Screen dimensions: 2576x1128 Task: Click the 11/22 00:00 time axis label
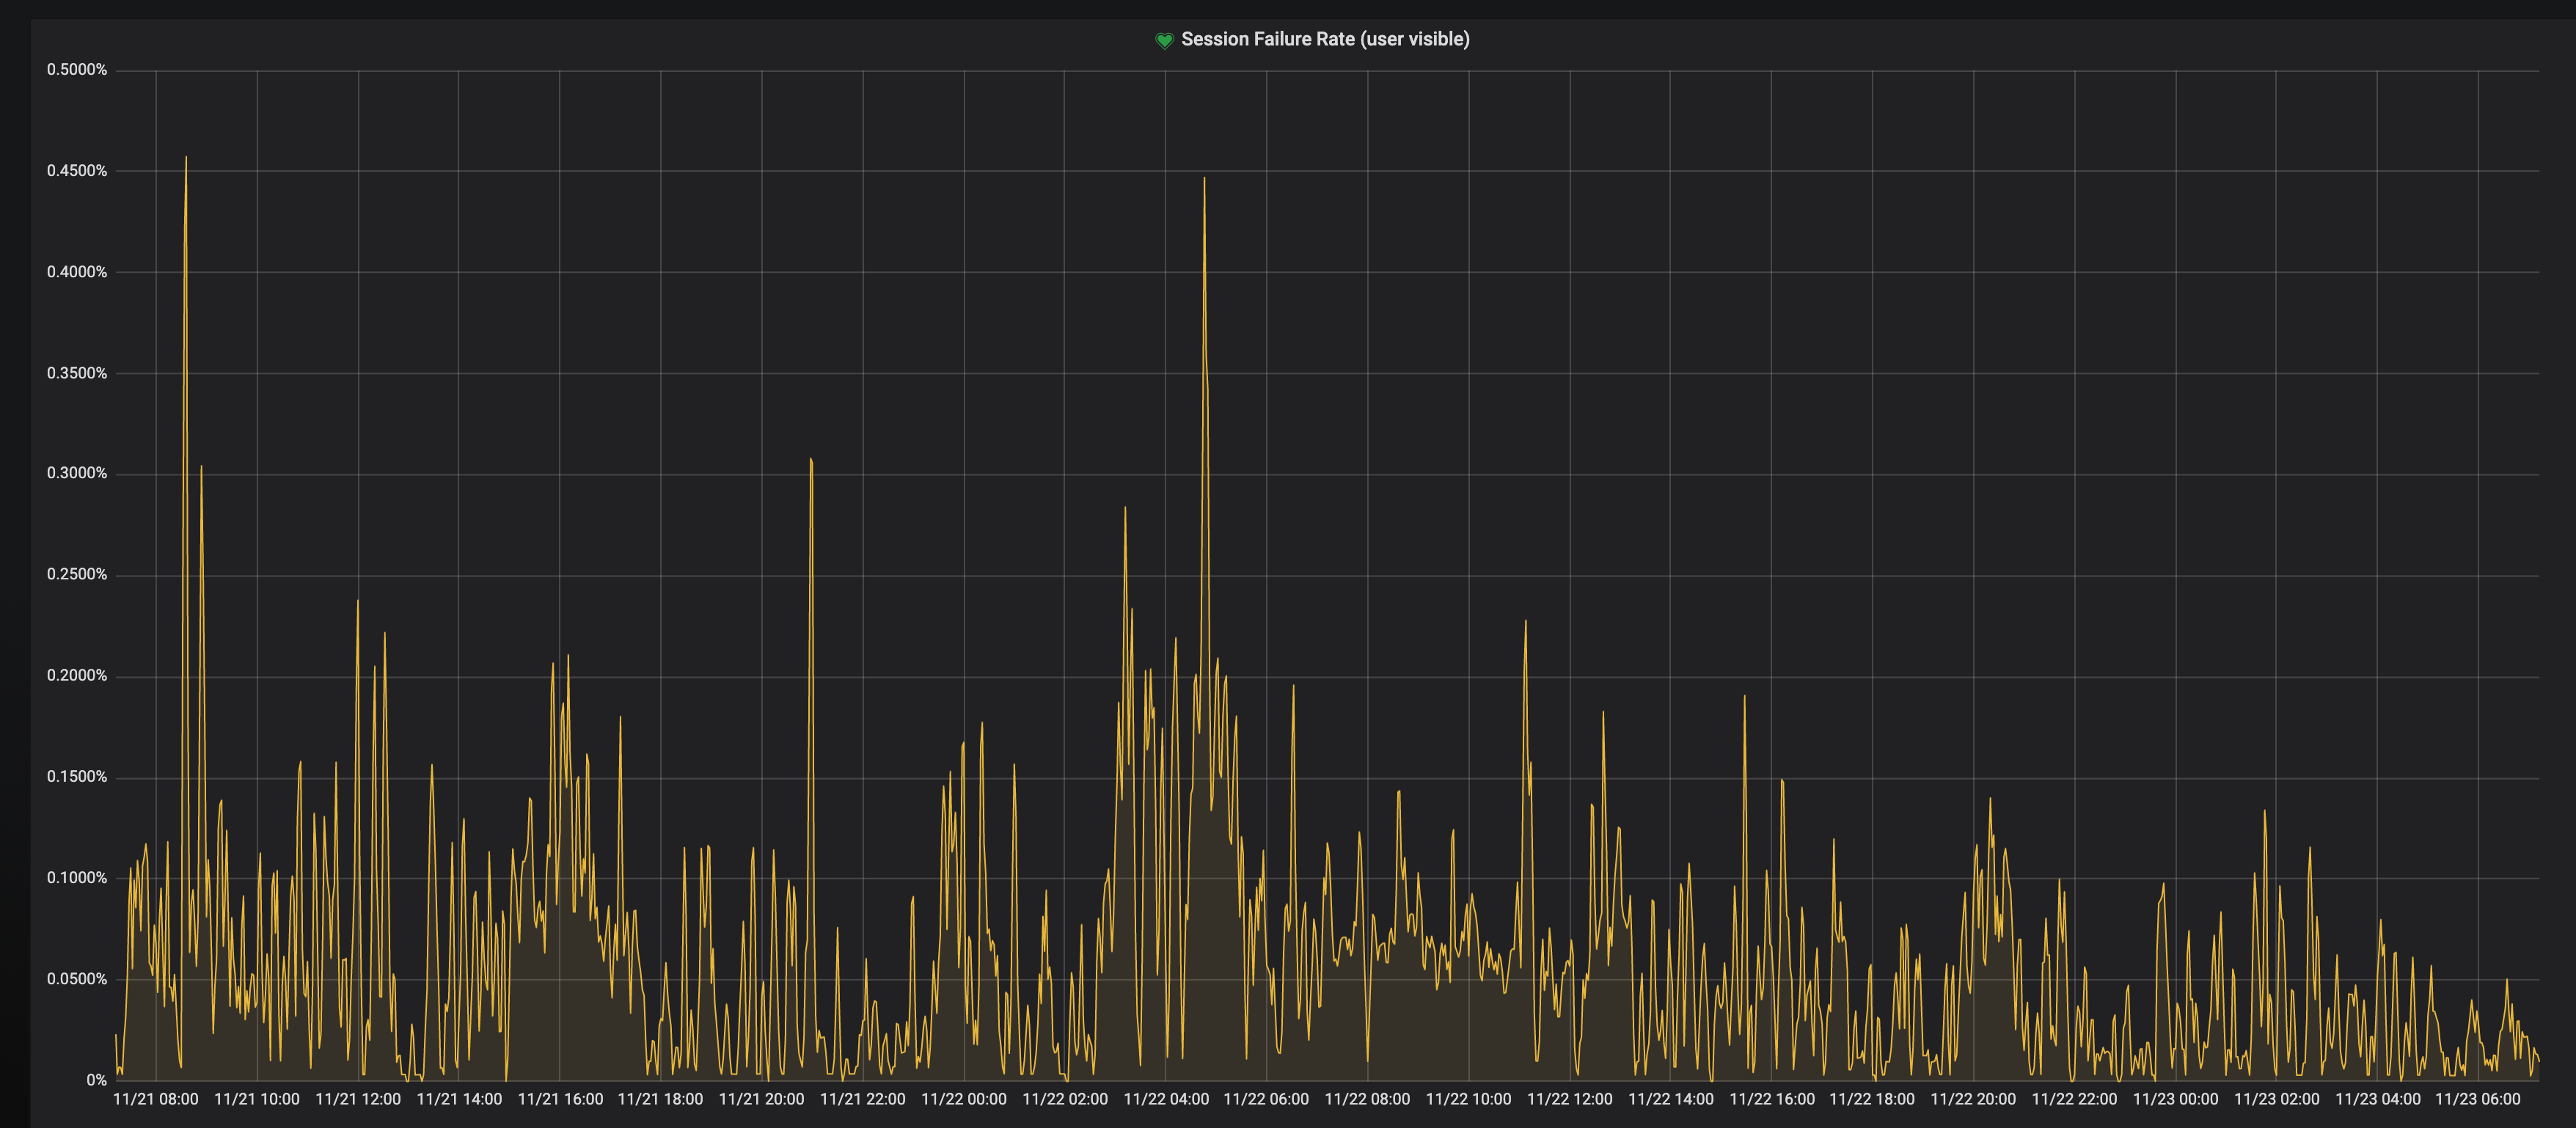963,1099
